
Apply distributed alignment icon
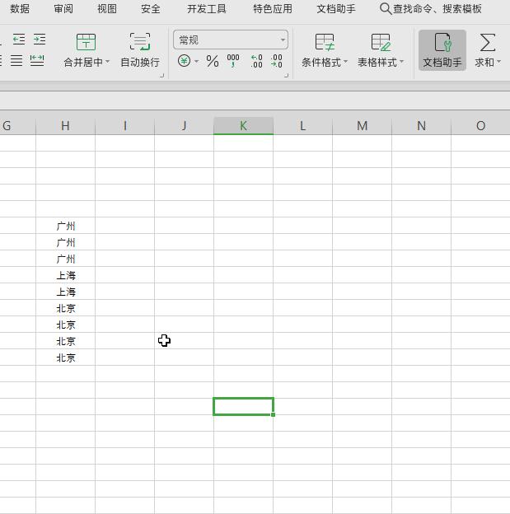(37, 61)
